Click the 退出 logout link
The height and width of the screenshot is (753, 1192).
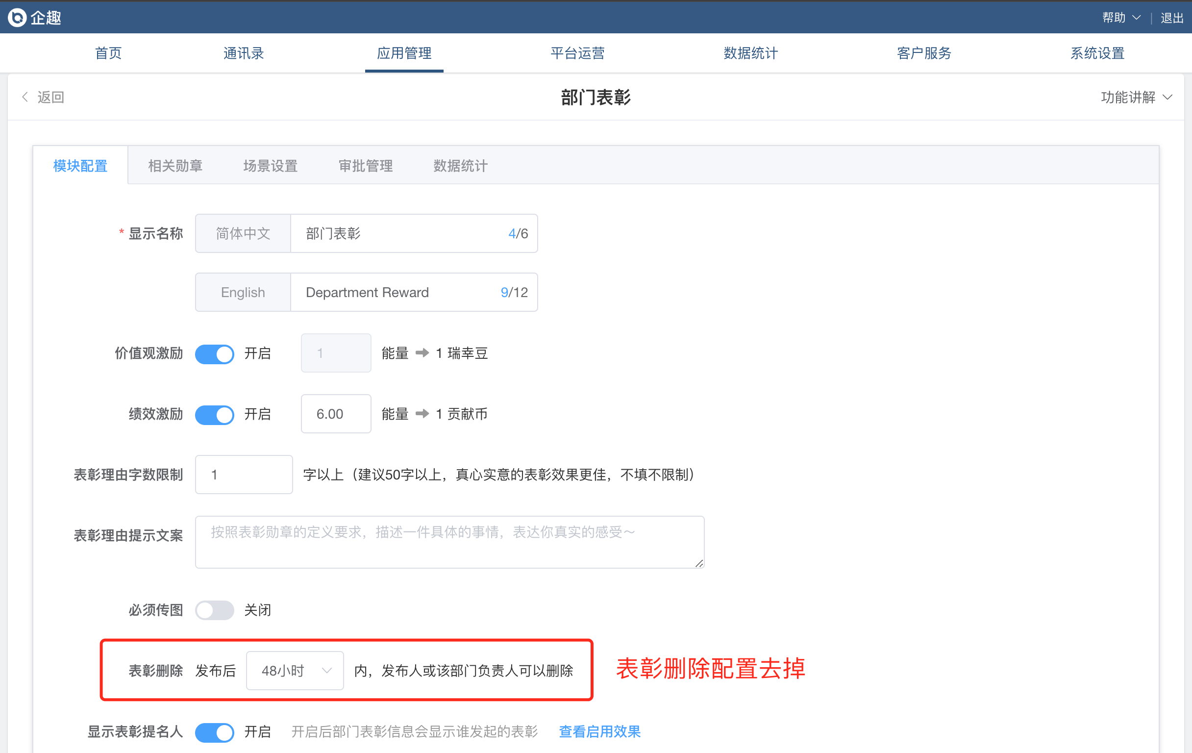[x=1172, y=18]
